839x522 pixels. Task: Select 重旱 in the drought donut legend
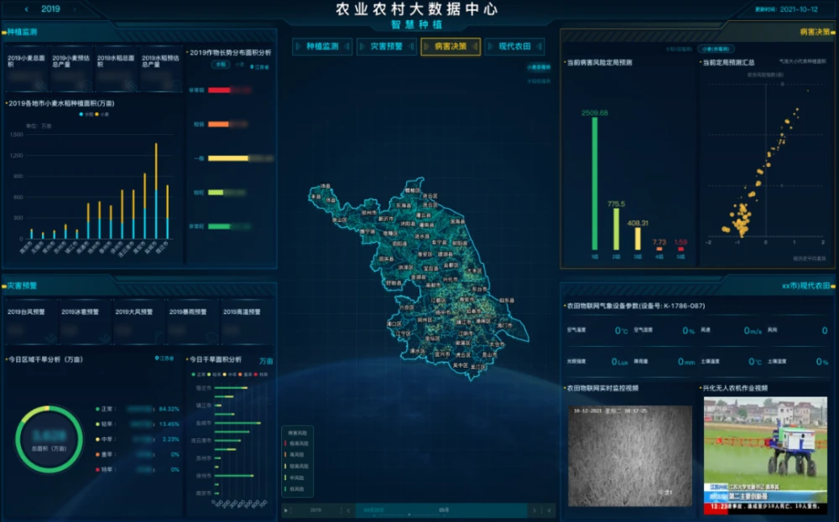coord(105,455)
